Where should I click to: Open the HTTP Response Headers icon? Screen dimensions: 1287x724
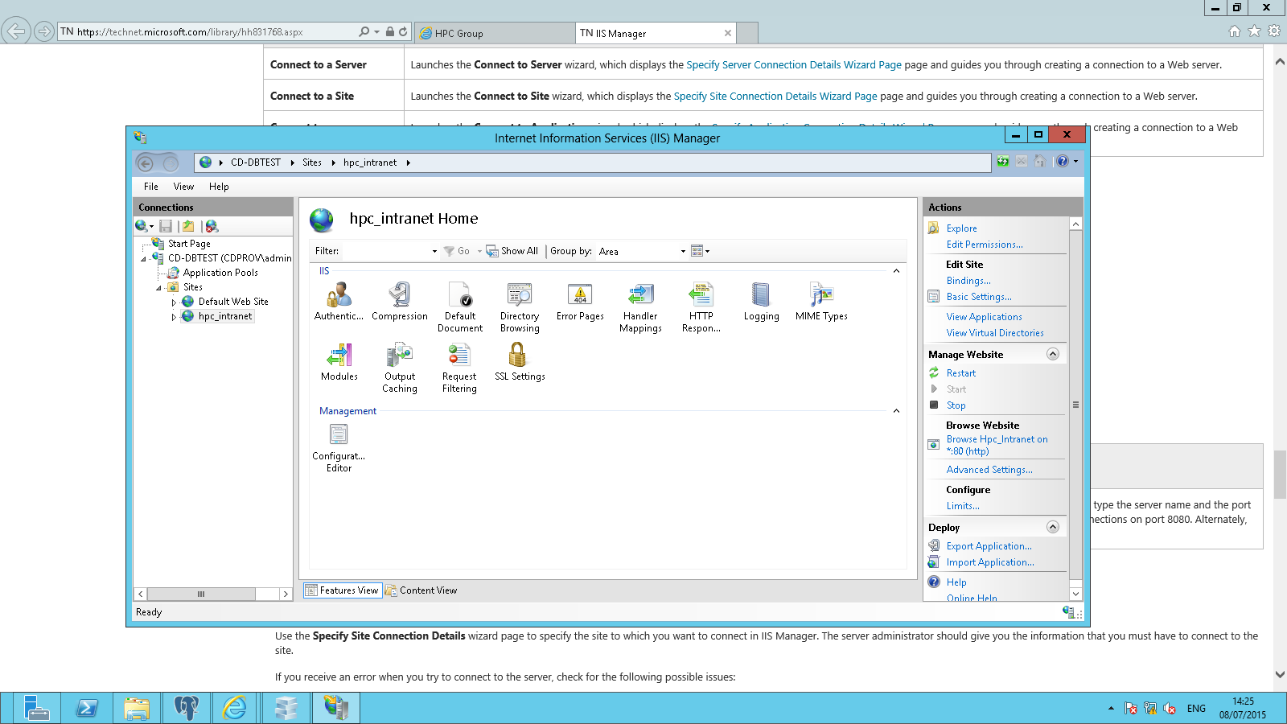(x=701, y=307)
